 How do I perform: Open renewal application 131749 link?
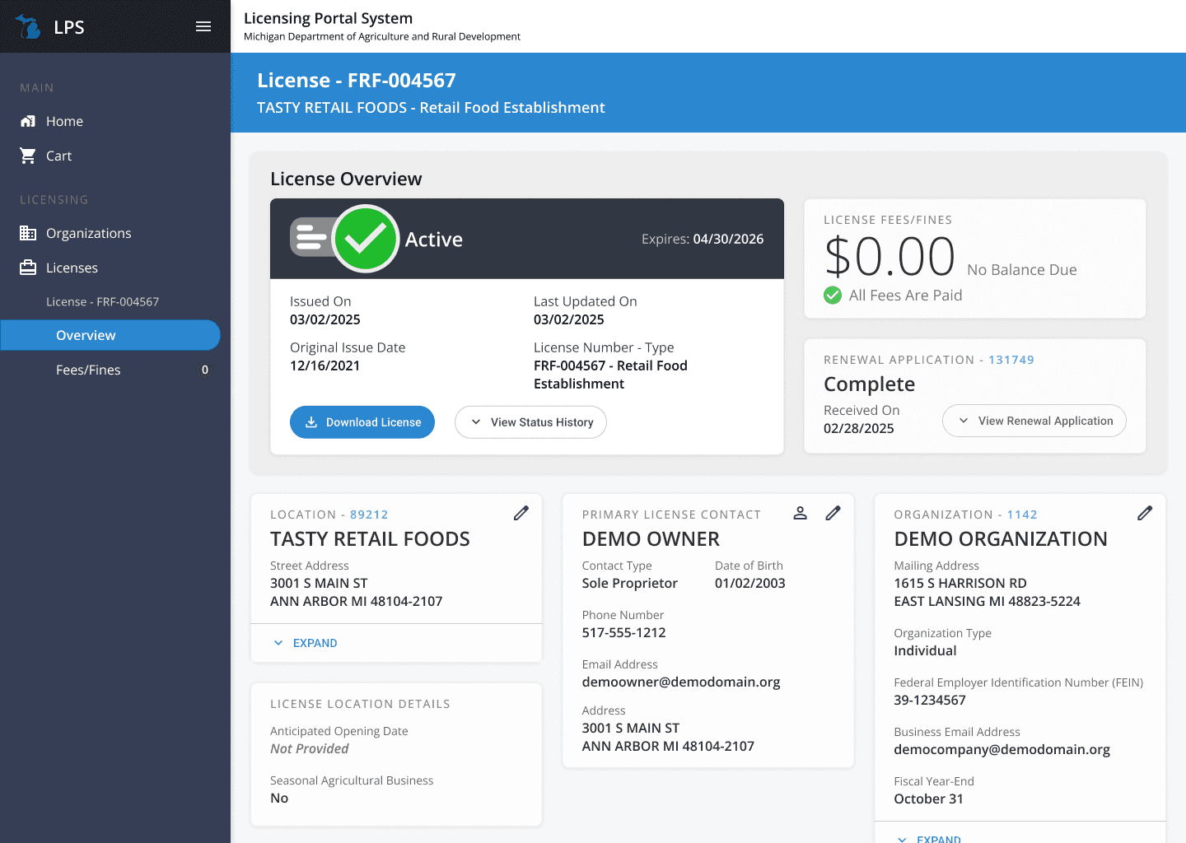pyautogui.click(x=1012, y=360)
